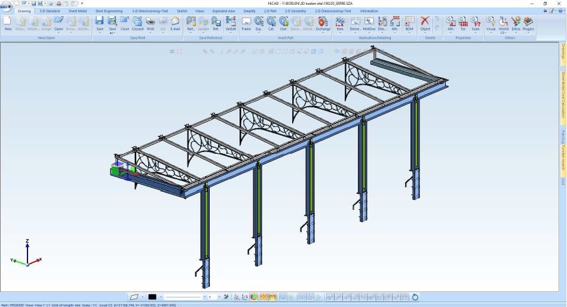567x307 pixels.
Task: Delete Object with red X icon
Action: (x=425, y=23)
